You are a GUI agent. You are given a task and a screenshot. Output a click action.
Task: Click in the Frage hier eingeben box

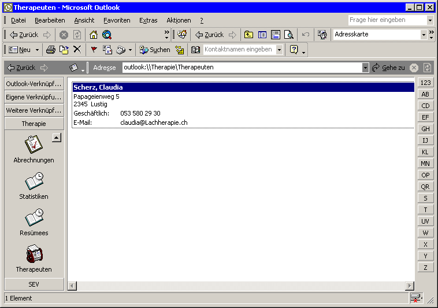(x=388, y=20)
